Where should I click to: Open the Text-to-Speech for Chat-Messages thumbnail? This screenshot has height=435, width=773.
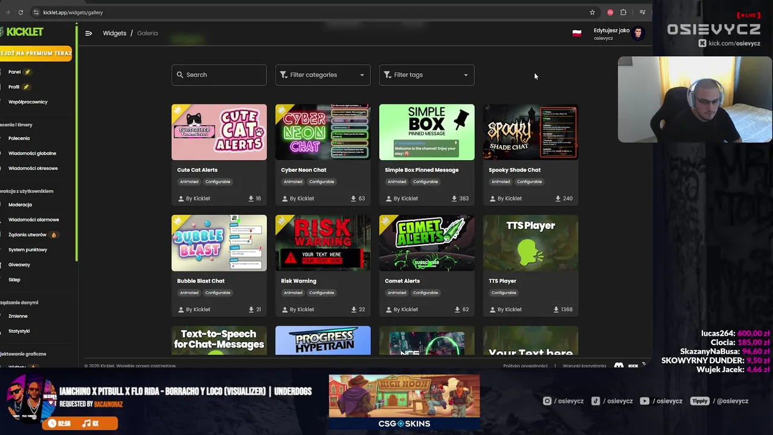point(219,341)
